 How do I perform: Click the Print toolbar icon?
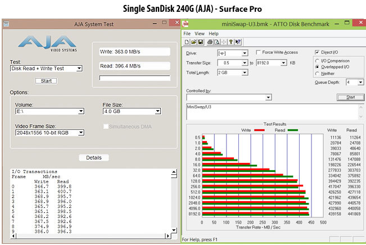(209, 42)
